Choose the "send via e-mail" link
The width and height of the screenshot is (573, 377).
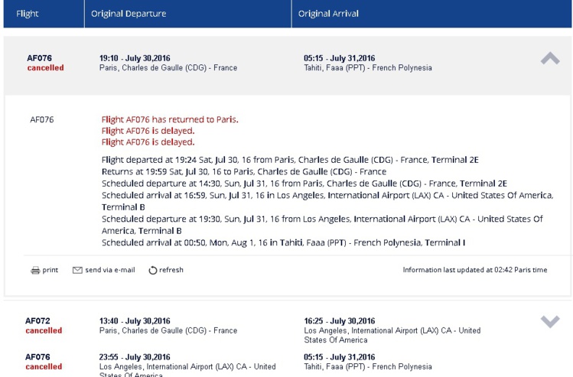pos(109,270)
